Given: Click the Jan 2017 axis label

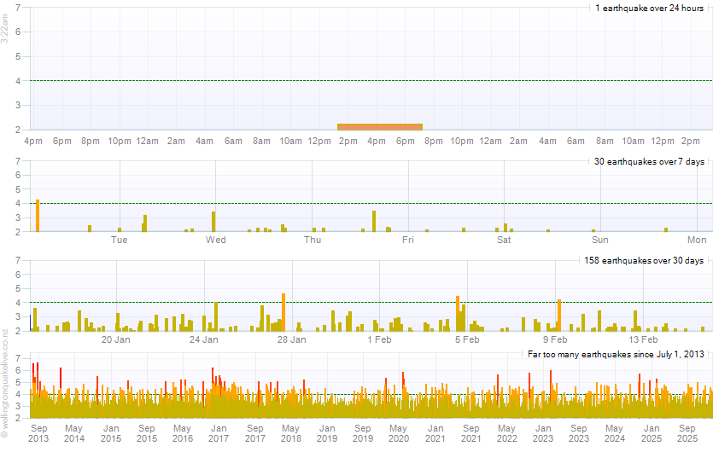Looking at the screenshot, I should [x=219, y=432].
